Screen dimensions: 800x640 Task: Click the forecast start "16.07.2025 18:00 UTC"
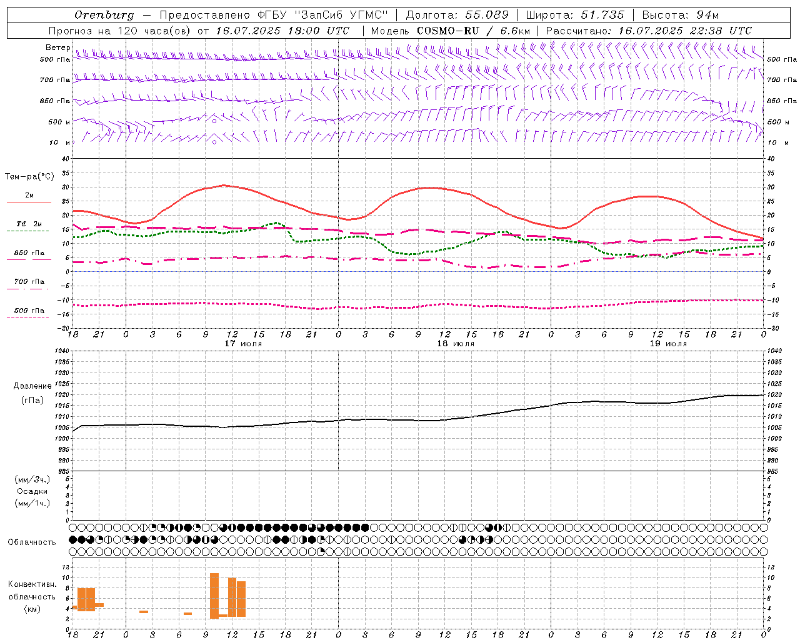coord(282,31)
